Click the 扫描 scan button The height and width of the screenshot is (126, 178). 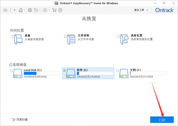162,120
